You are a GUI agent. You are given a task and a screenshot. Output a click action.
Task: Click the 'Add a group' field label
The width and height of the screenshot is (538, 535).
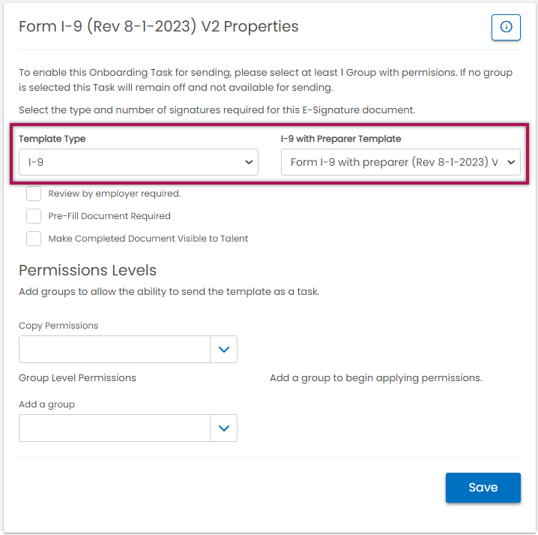46,404
